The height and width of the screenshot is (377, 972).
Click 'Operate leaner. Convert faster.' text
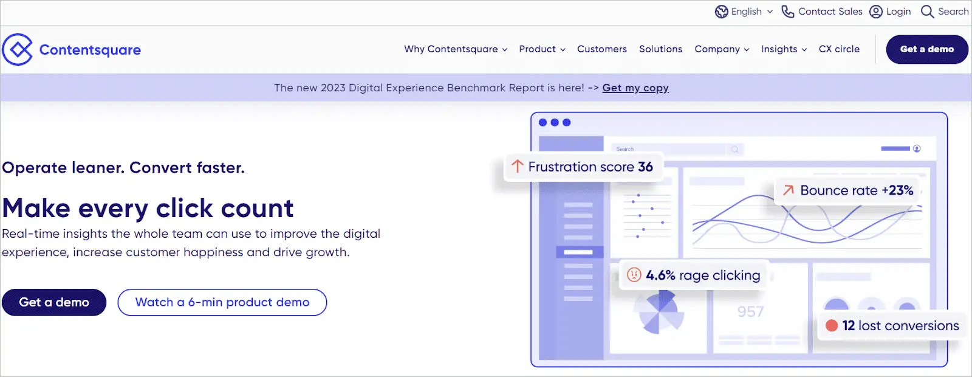(123, 168)
